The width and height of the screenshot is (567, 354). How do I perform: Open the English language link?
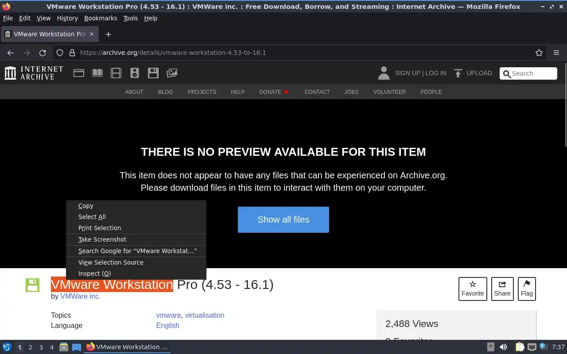pyautogui.click(x=167, y=325)
